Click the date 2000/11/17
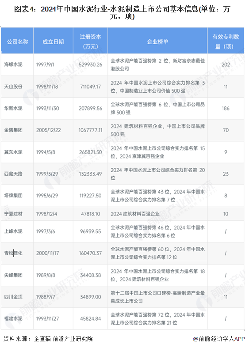 (48, 253)
